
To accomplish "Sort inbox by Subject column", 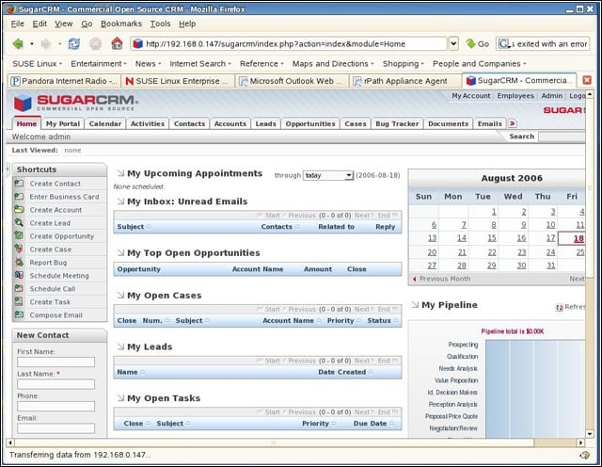I will (131, 227).
